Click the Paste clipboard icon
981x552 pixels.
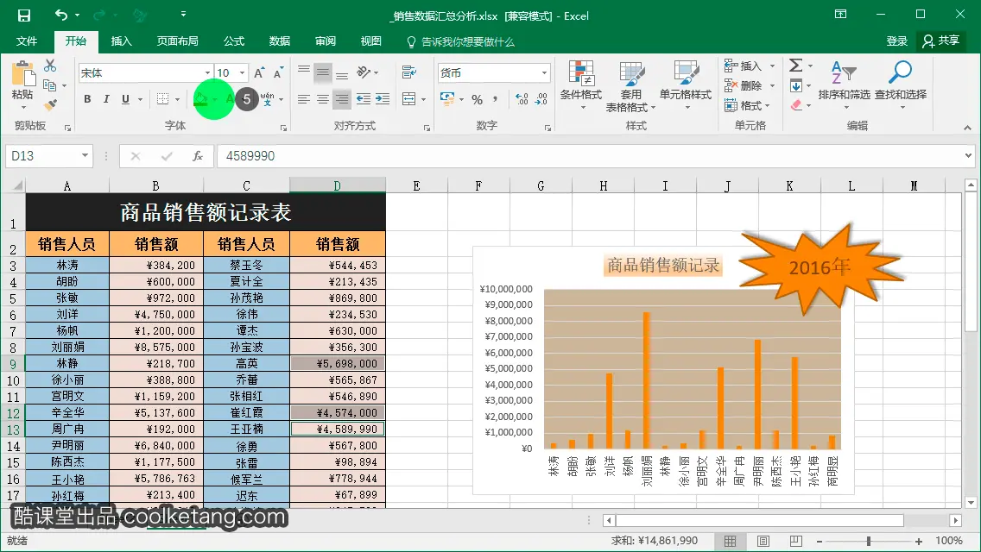pyautogui.click(x=23, y=74)
